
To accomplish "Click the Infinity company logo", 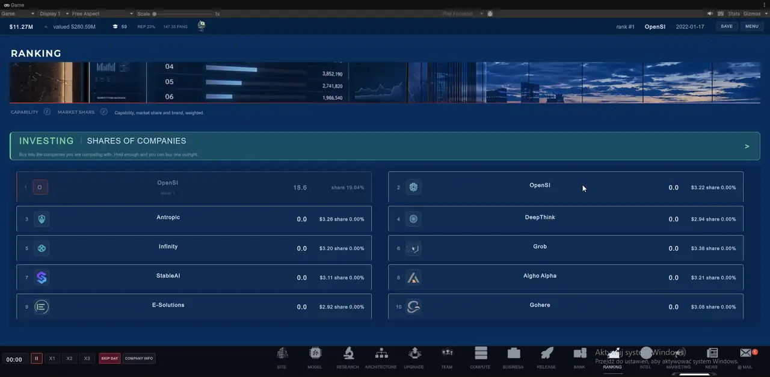I will (x=41, y=248).
